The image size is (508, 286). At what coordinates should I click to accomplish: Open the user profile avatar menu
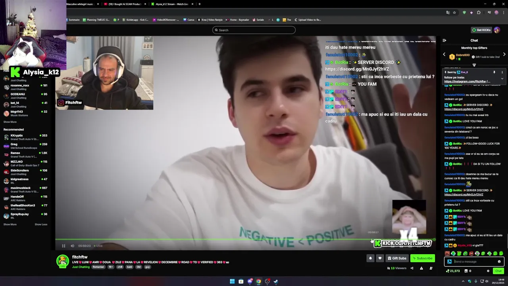coord(497,30)
